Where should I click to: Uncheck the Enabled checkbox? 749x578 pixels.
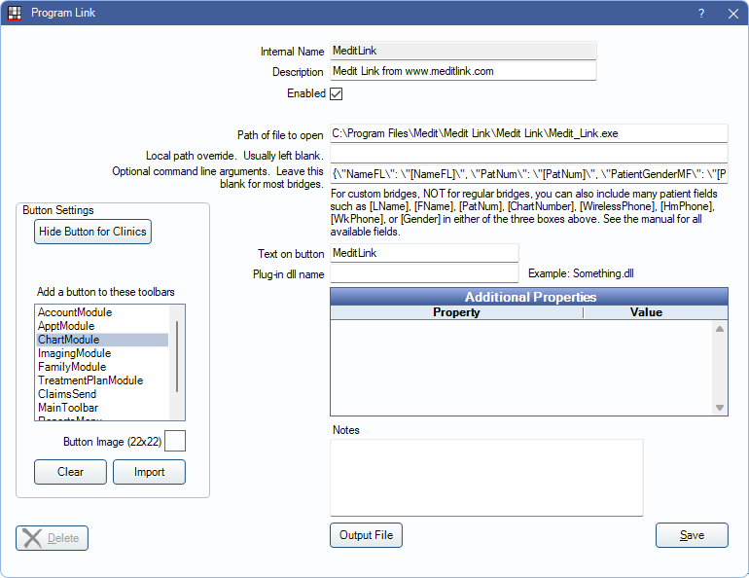click(x=337, y=94)
